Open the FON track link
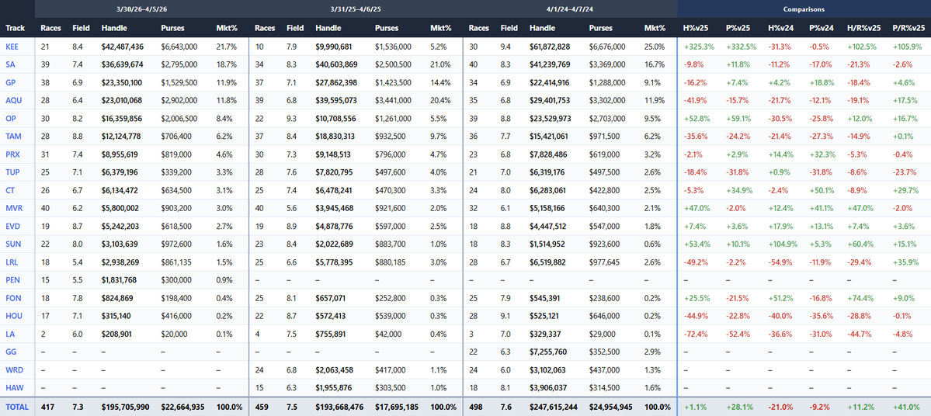 point(12,298)
